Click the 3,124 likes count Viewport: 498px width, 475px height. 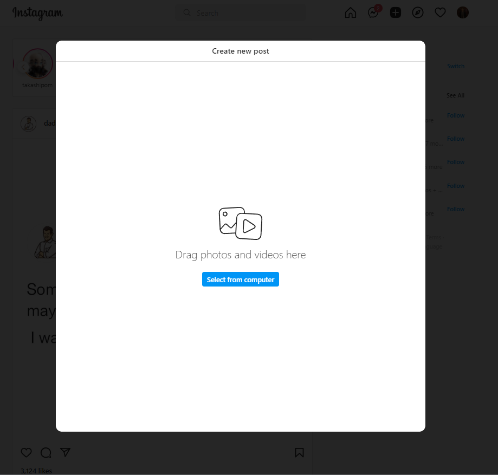(x=36, y=471)
